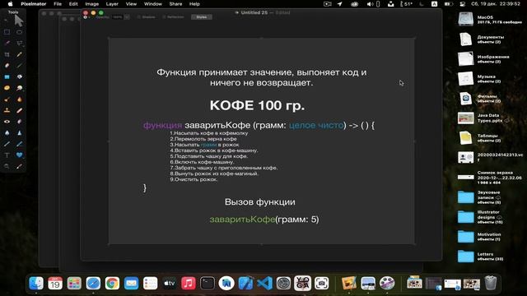
Task: Click the battery icon in menu bar
Action: 448,4
